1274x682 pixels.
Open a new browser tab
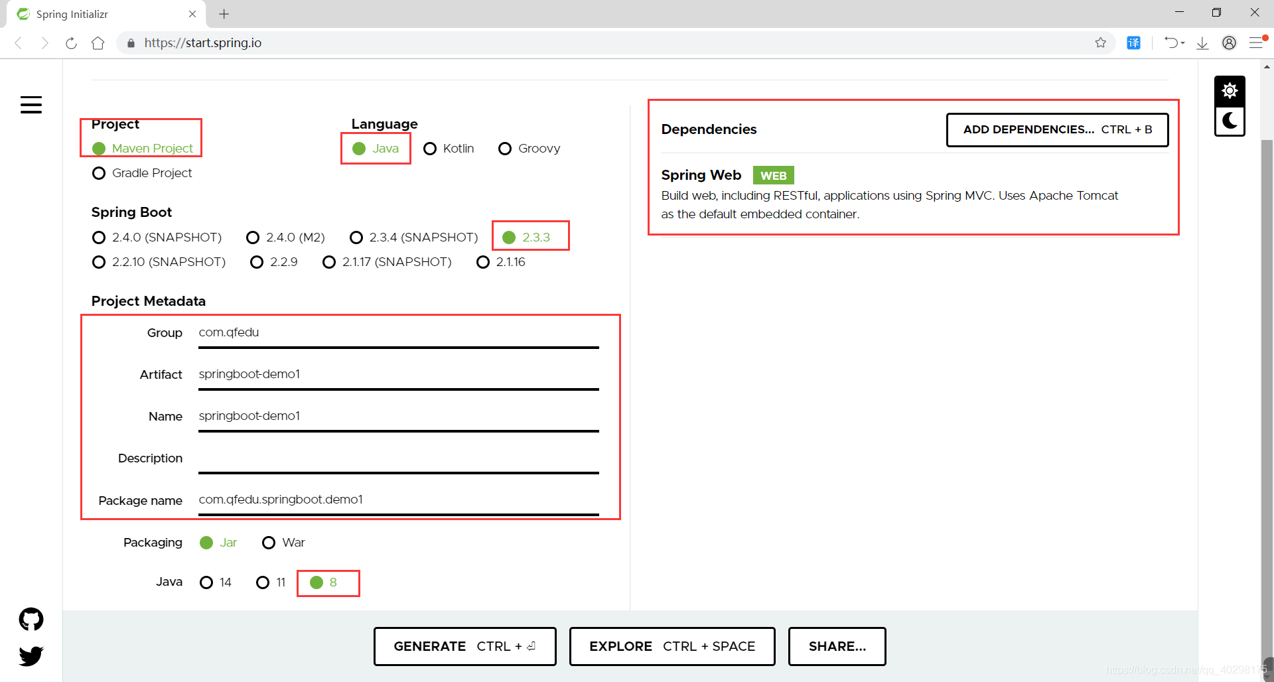(224, 14)
